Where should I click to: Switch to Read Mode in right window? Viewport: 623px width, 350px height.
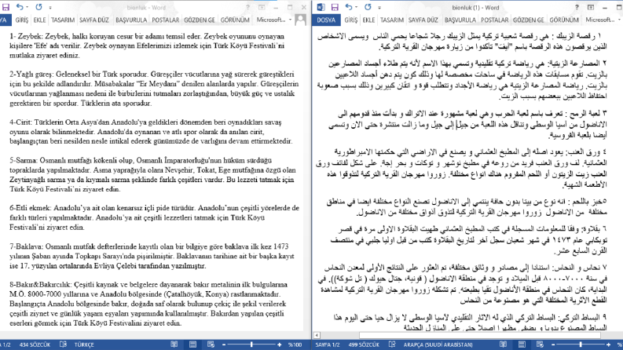click(503, 345)
